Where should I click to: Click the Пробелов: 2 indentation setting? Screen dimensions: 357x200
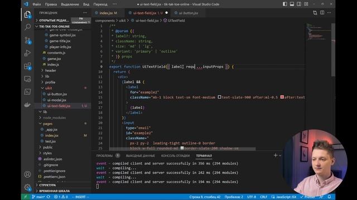(234, 197)
